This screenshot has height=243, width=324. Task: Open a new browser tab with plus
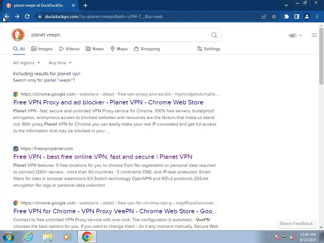(85, 6)
